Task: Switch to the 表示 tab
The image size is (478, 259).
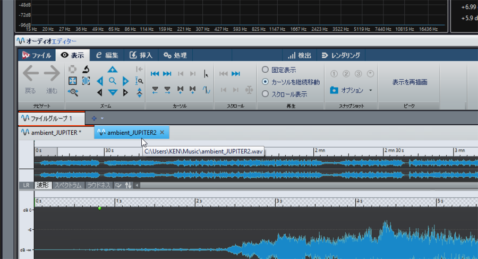Action: [x=73, y=55]
